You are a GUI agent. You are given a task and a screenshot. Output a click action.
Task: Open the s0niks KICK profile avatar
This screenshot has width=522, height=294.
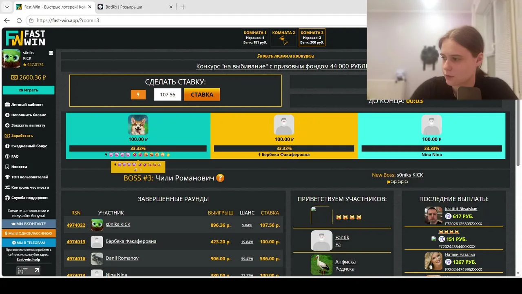pos(11,58)
